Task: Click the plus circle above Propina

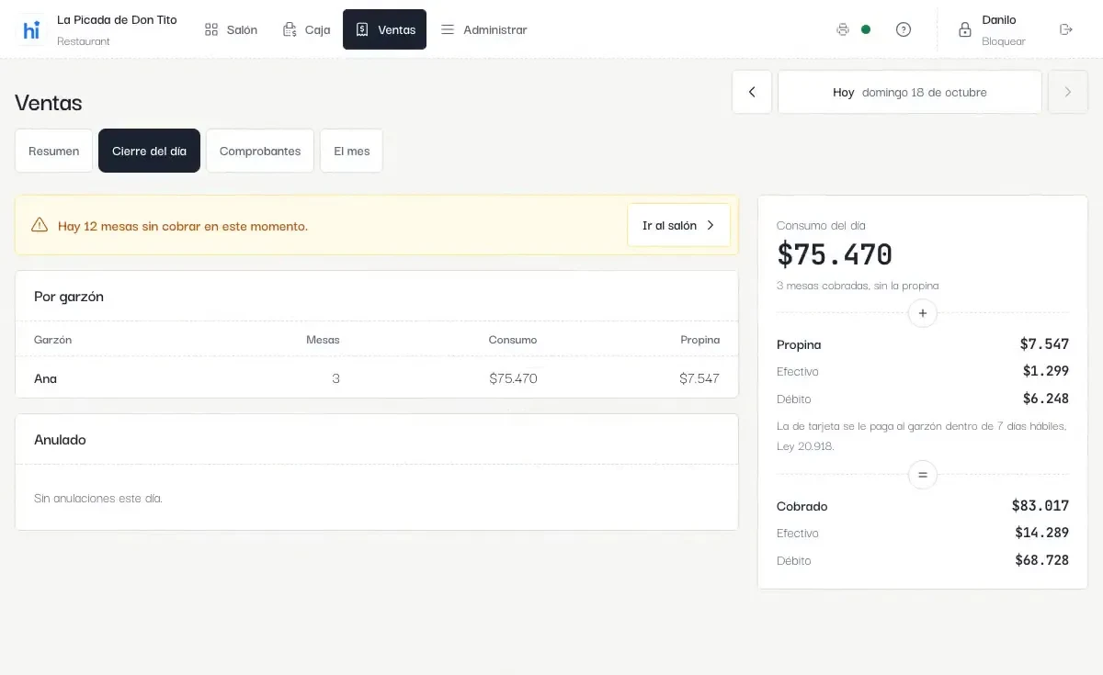Action: pyautogui.click(x=923, y=313)
